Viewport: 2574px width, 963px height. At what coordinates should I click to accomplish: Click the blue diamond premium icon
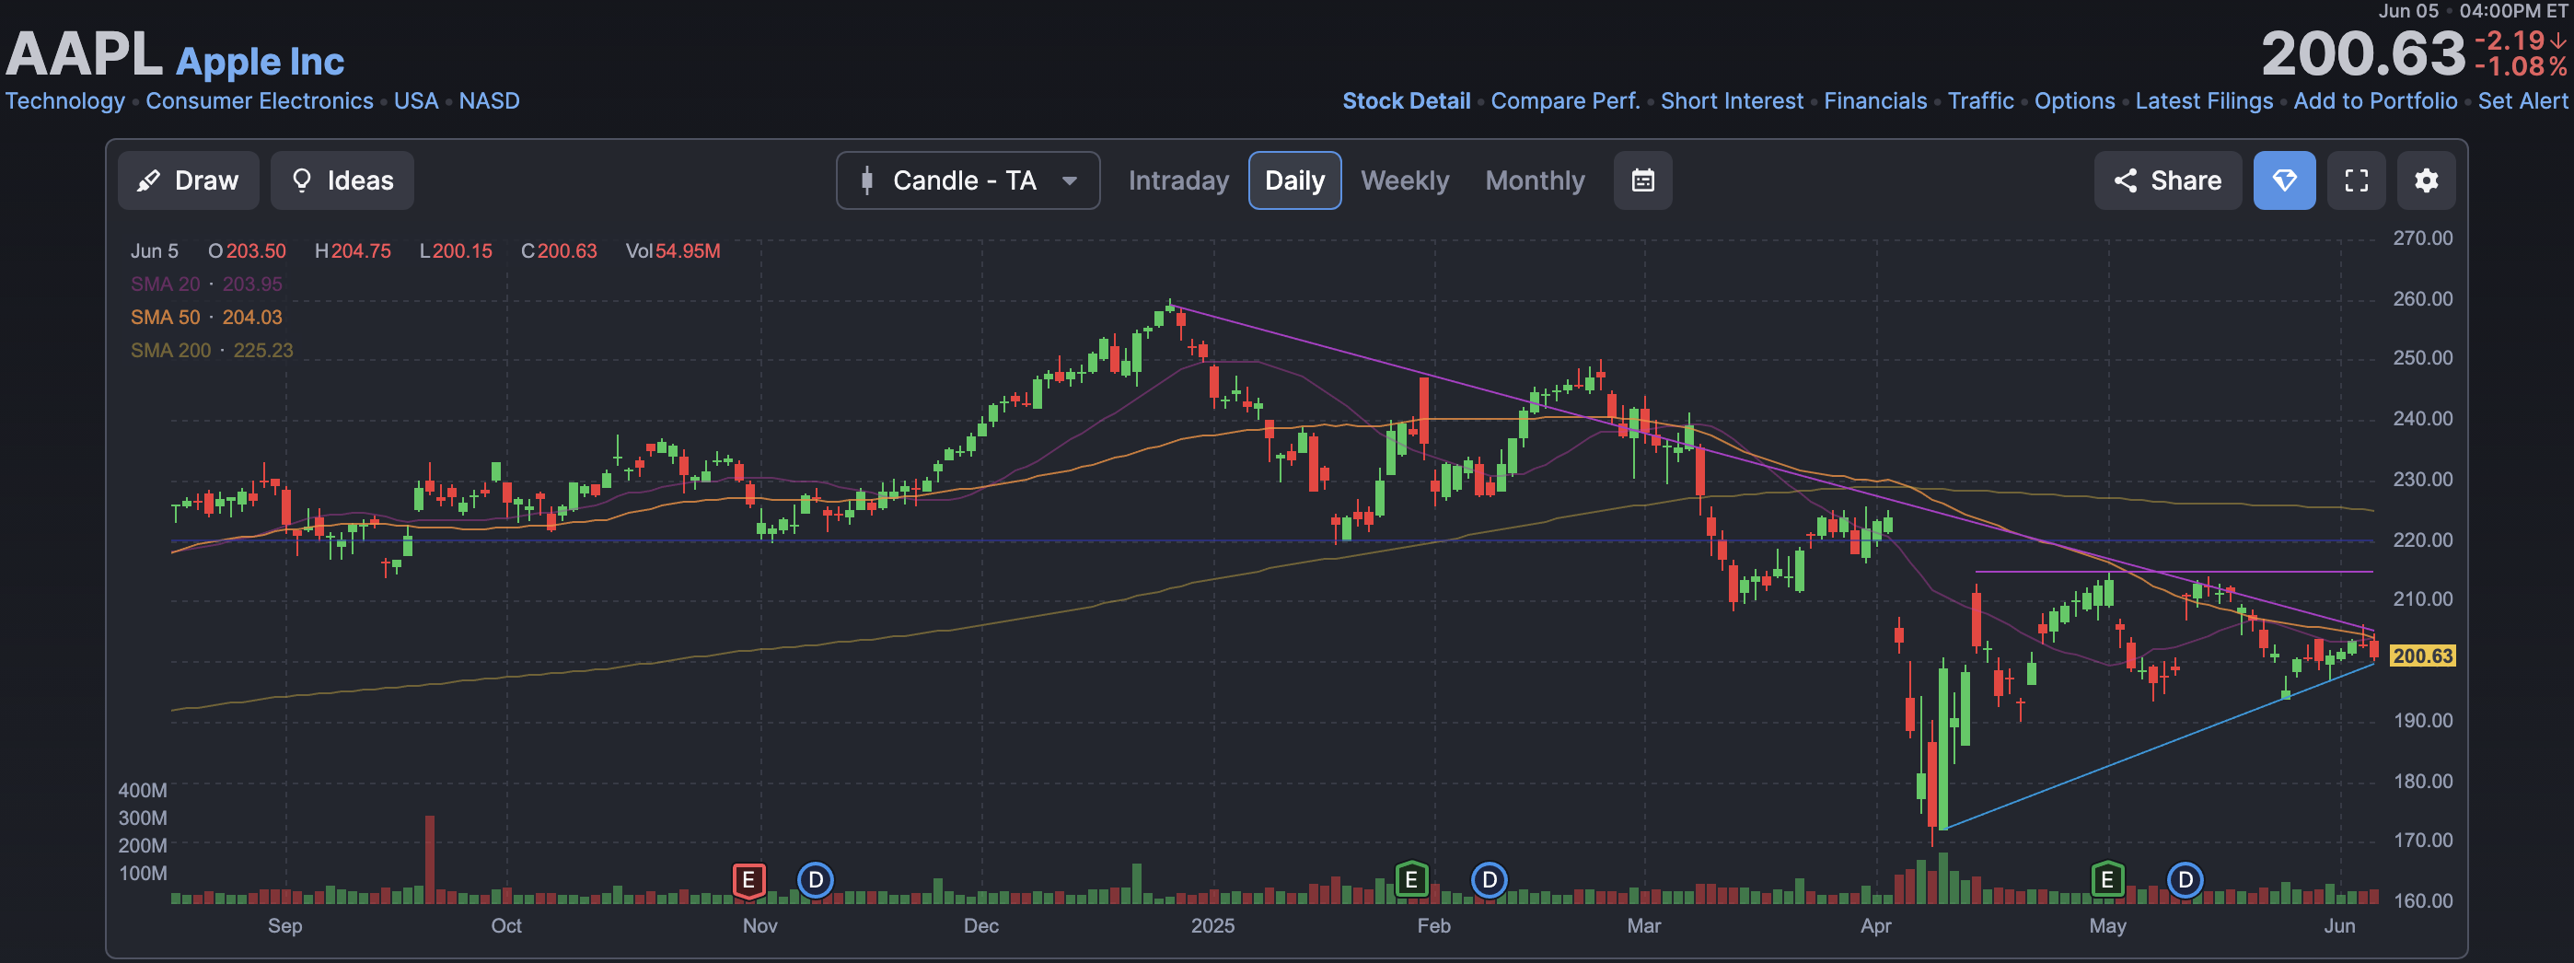tap(2284, 180)
